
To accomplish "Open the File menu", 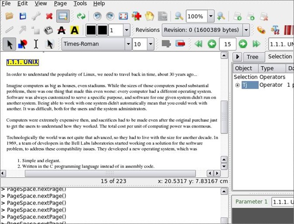I will (x=6, y=3).
